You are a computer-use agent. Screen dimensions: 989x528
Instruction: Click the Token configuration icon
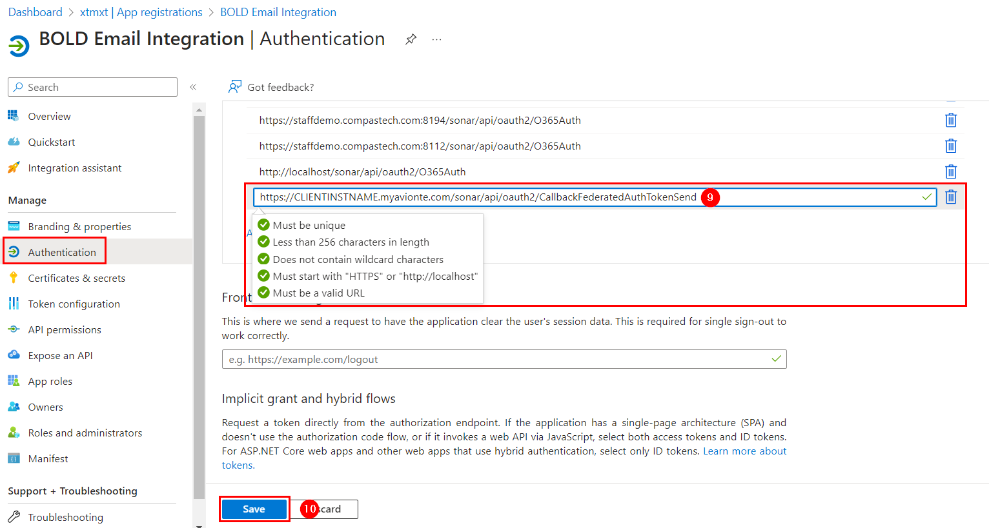[x=14, y=304]
